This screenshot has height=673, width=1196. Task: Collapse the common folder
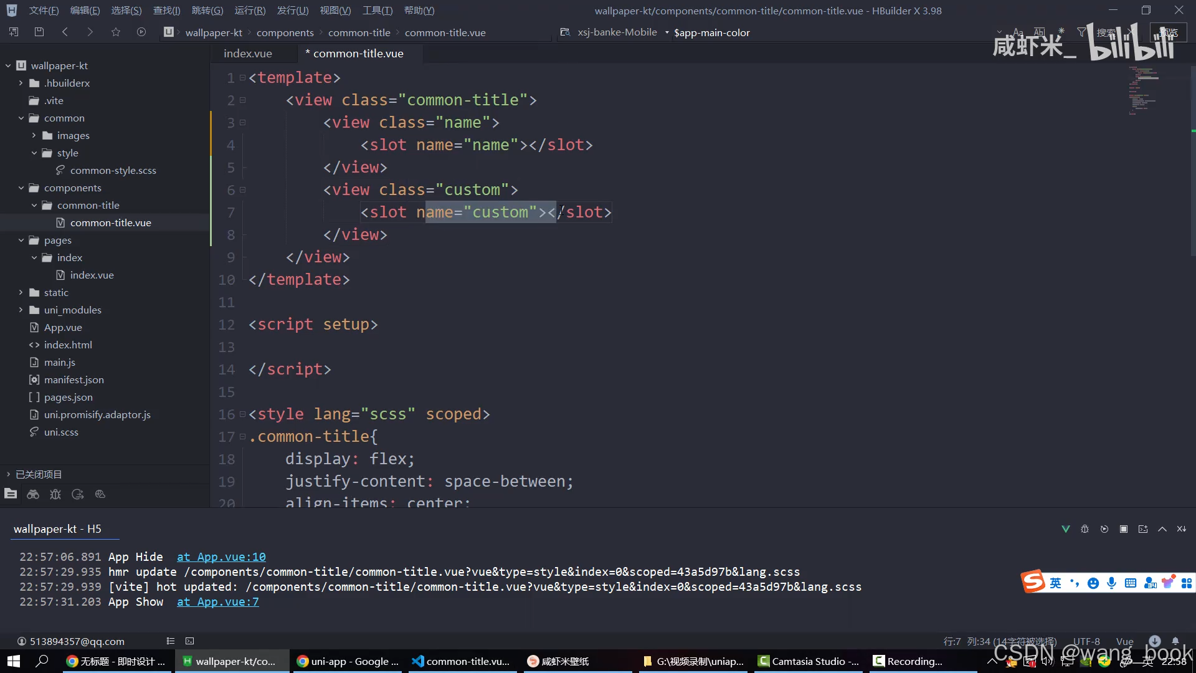point(21,118)
